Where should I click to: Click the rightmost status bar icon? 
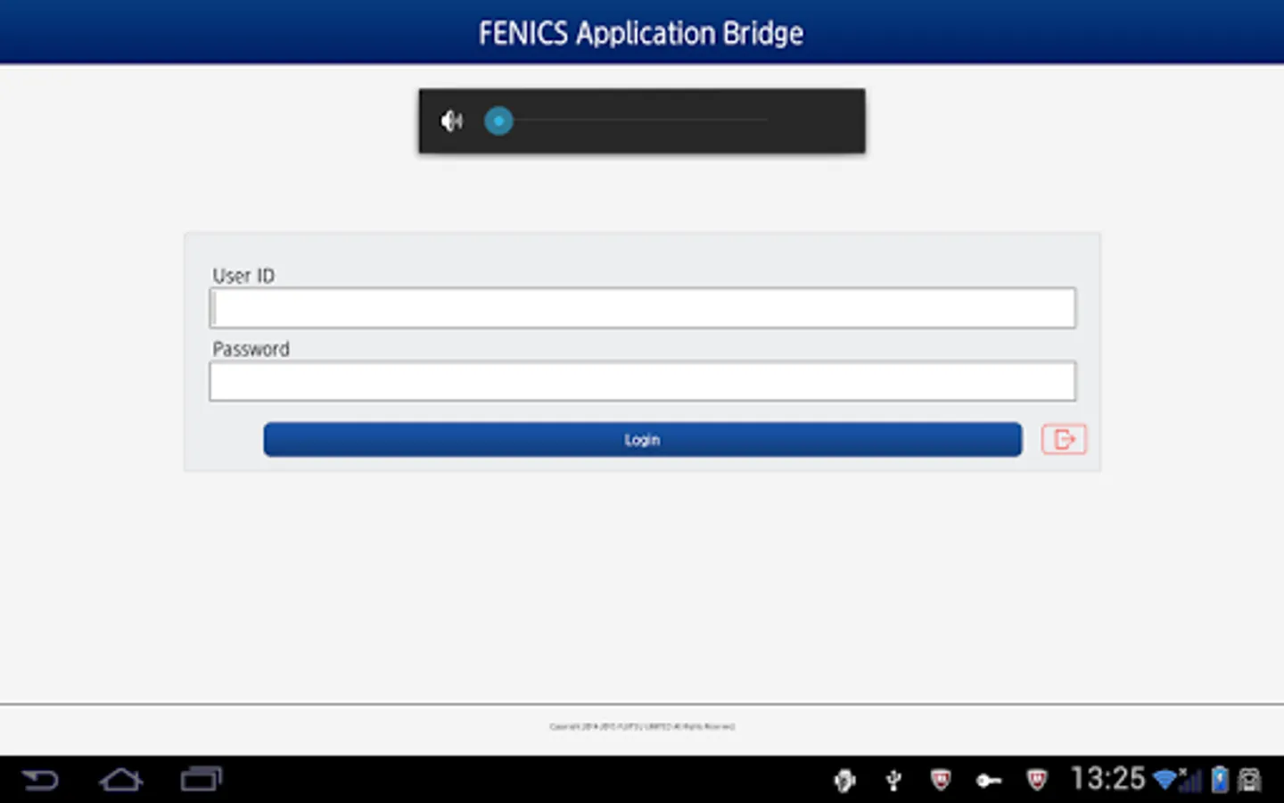1250,780
